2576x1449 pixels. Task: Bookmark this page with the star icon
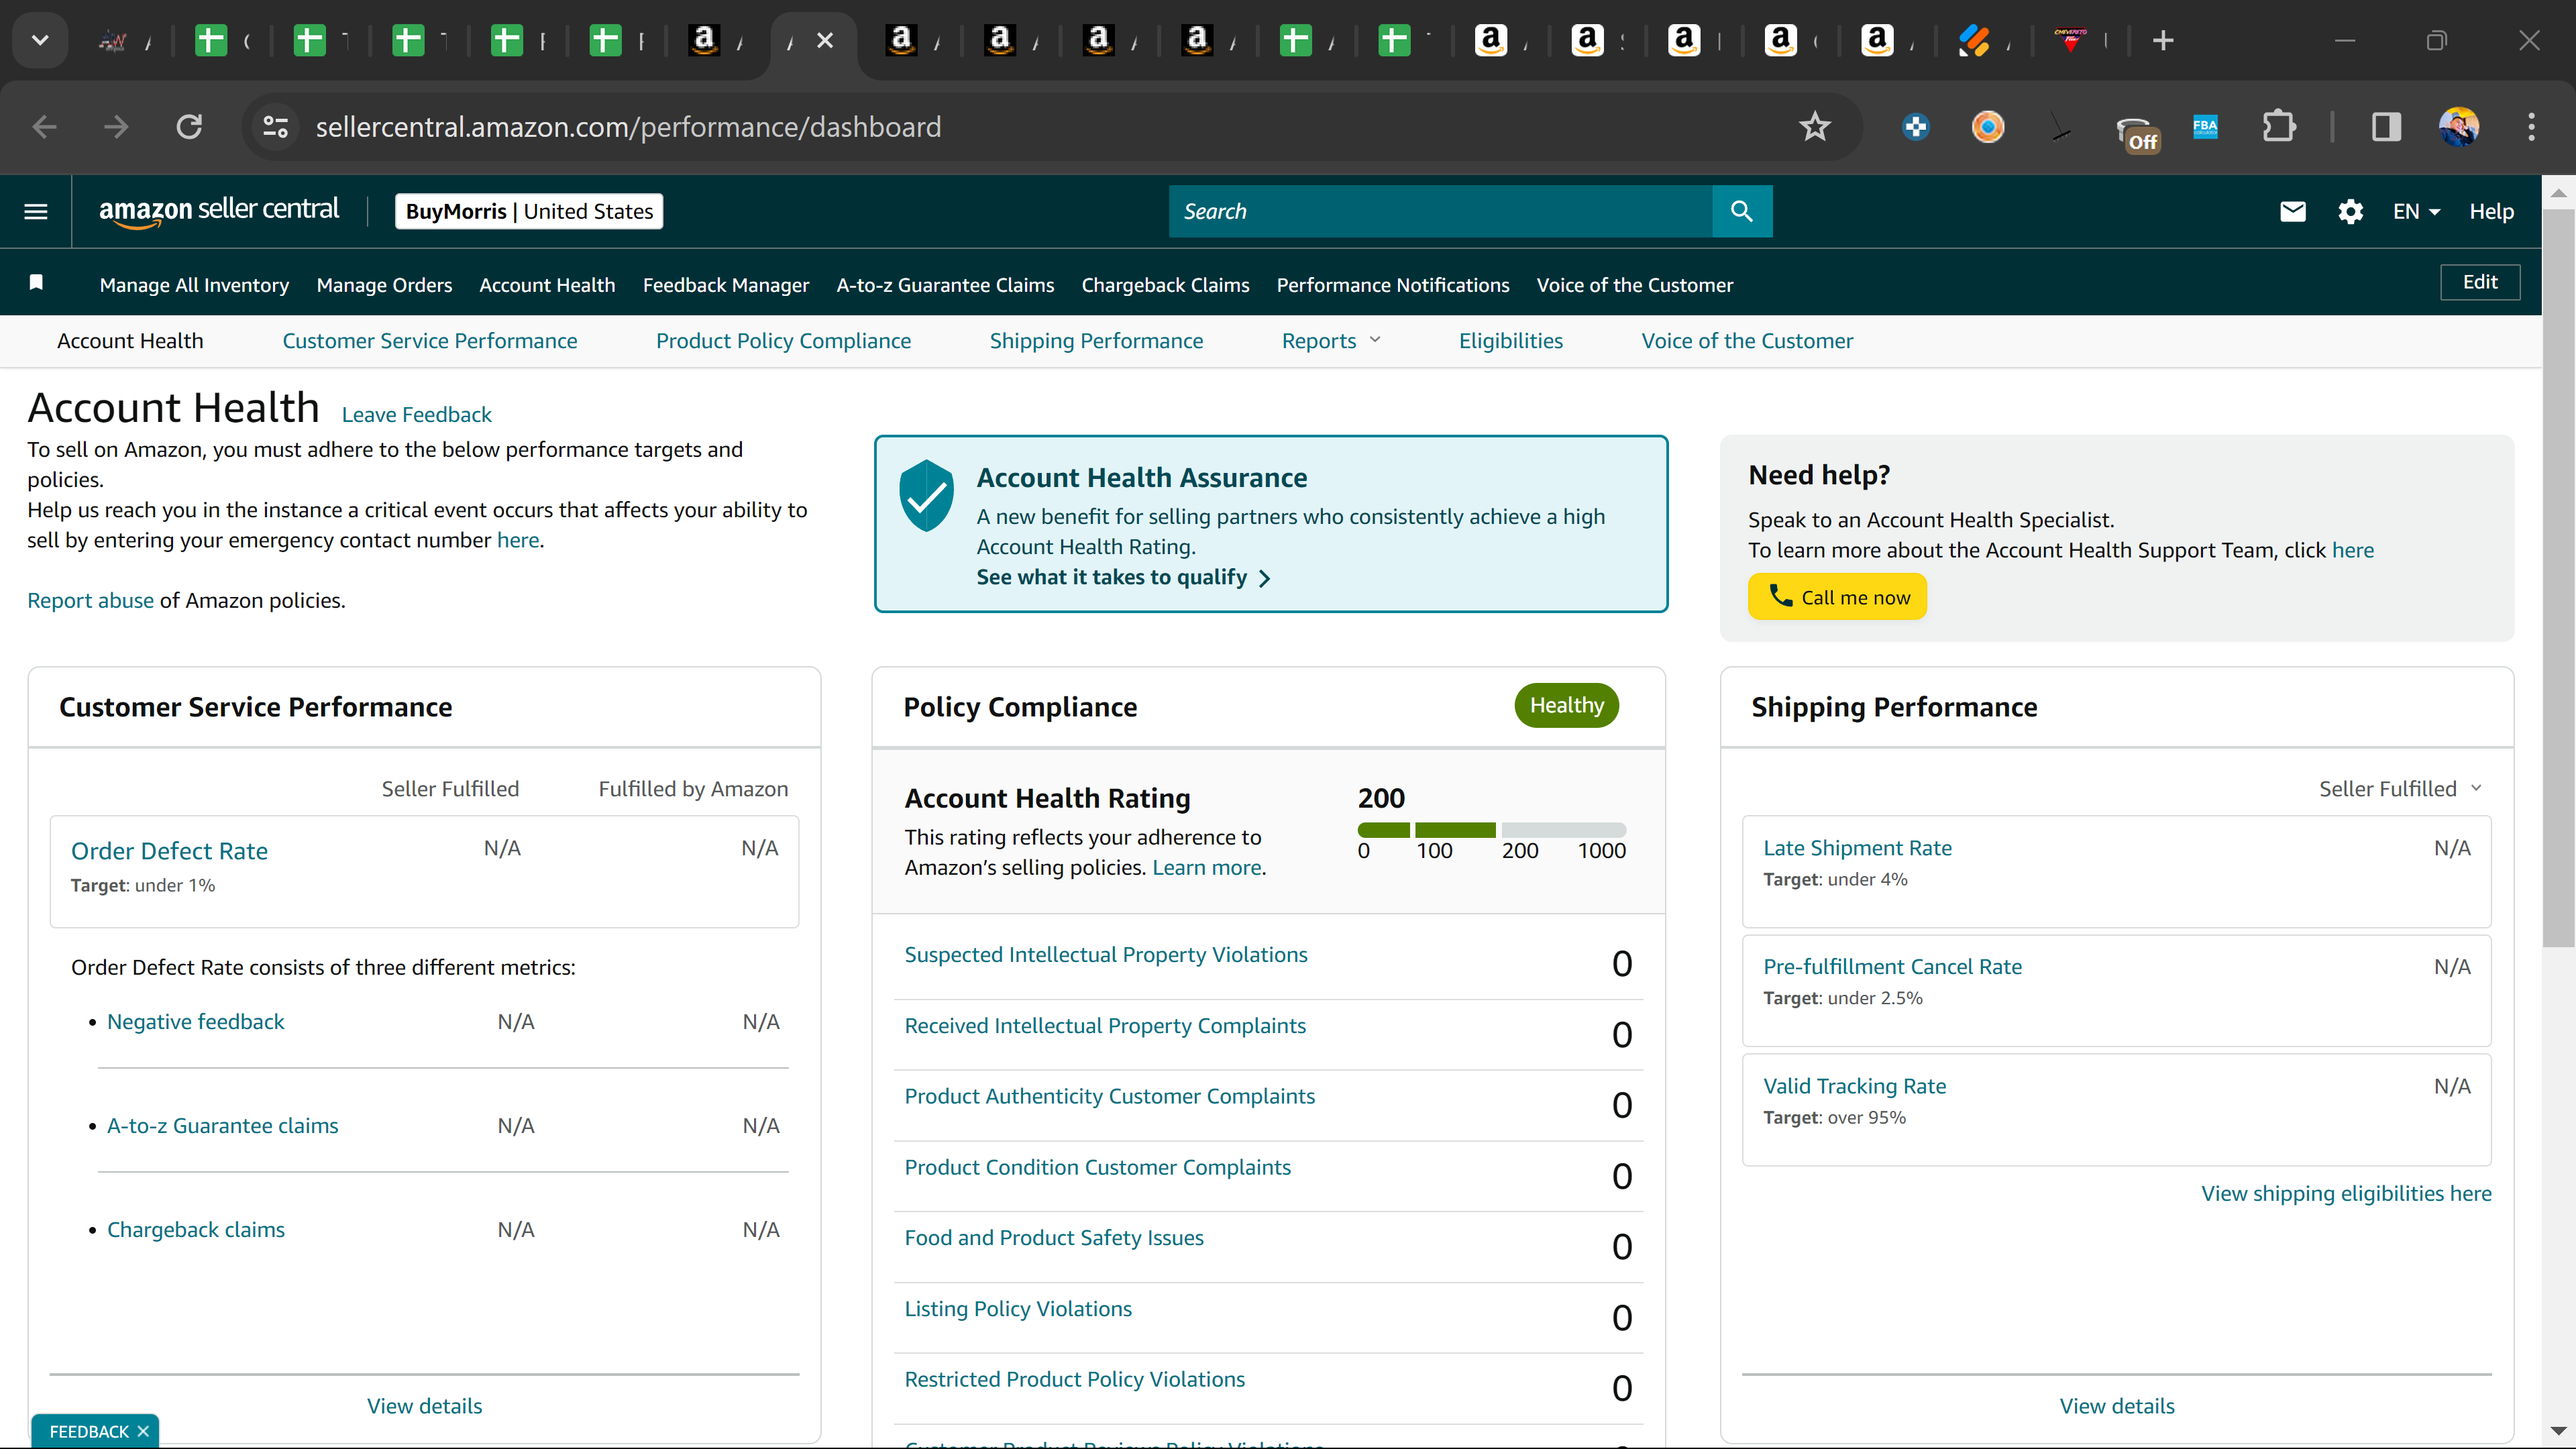[1814, 127]
